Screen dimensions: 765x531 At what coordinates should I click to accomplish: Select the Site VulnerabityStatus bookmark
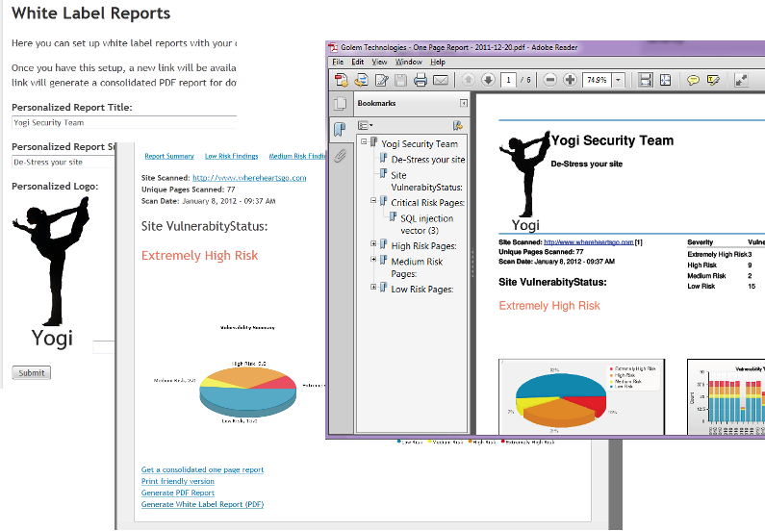tap(426, 181)
